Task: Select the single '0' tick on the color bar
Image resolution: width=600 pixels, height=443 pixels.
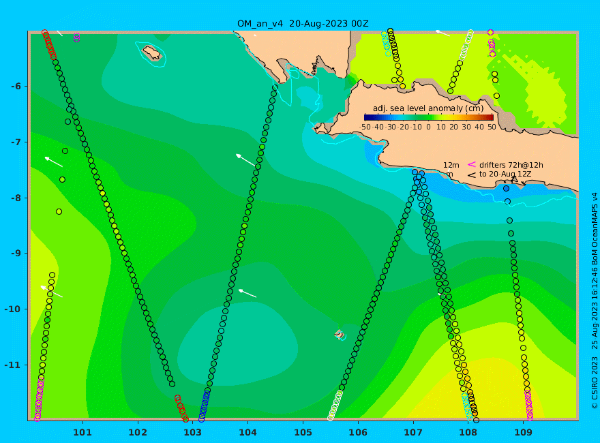Action: (x=428, y=127)
